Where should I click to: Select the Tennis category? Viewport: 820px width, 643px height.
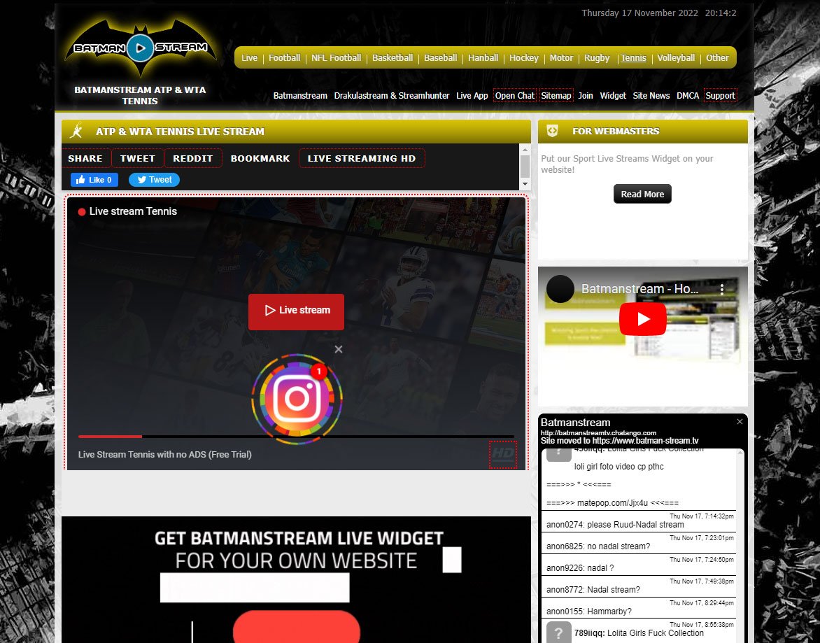pyautogui.click(x=633, y=58)
